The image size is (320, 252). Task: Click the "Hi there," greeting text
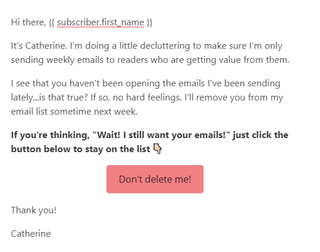point(29,22)
